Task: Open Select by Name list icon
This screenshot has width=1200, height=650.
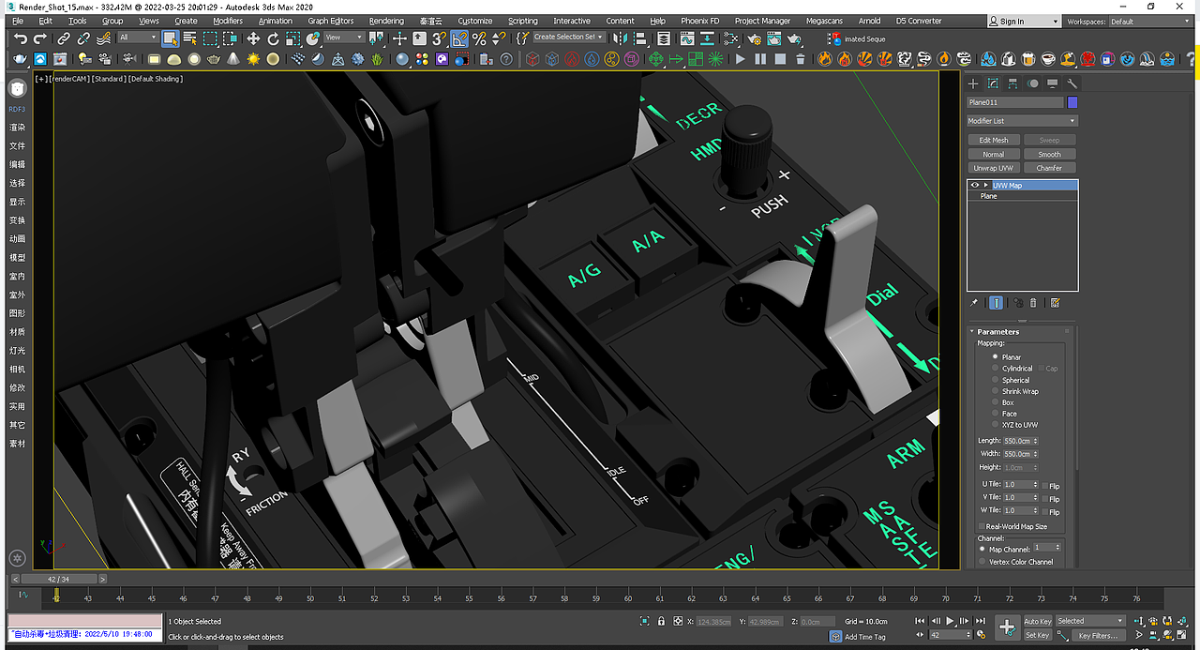Action: [189, 38]
